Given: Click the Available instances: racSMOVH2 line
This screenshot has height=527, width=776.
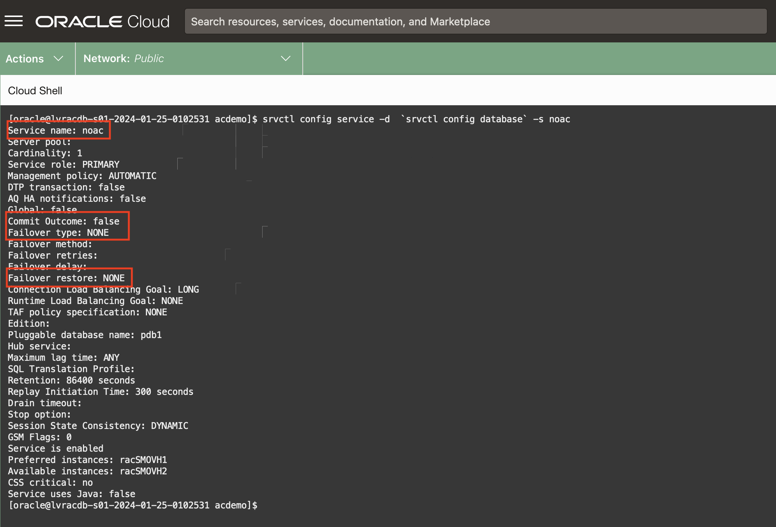Looking at the screenshot, I should (88, 471).
